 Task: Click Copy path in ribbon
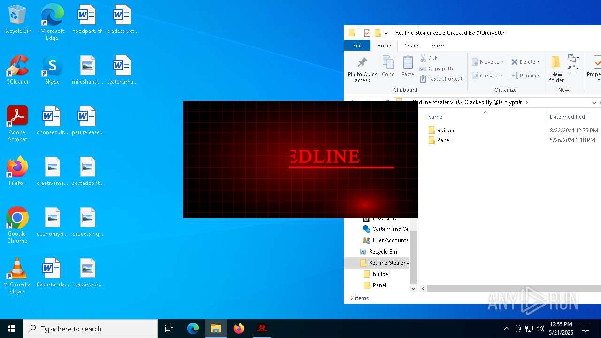coord(436,69)
